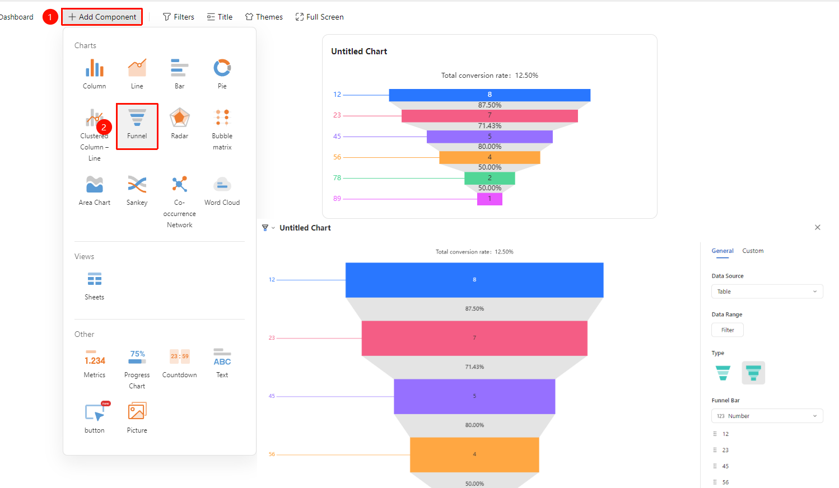Add a Sheets view component

tap(95, 285)
